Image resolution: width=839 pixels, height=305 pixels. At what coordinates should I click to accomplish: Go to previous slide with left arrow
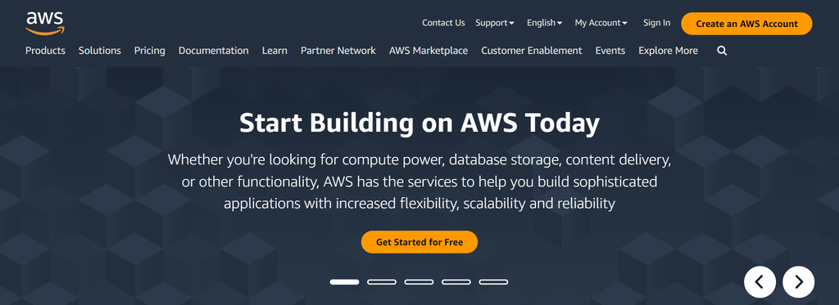point(760,281)
